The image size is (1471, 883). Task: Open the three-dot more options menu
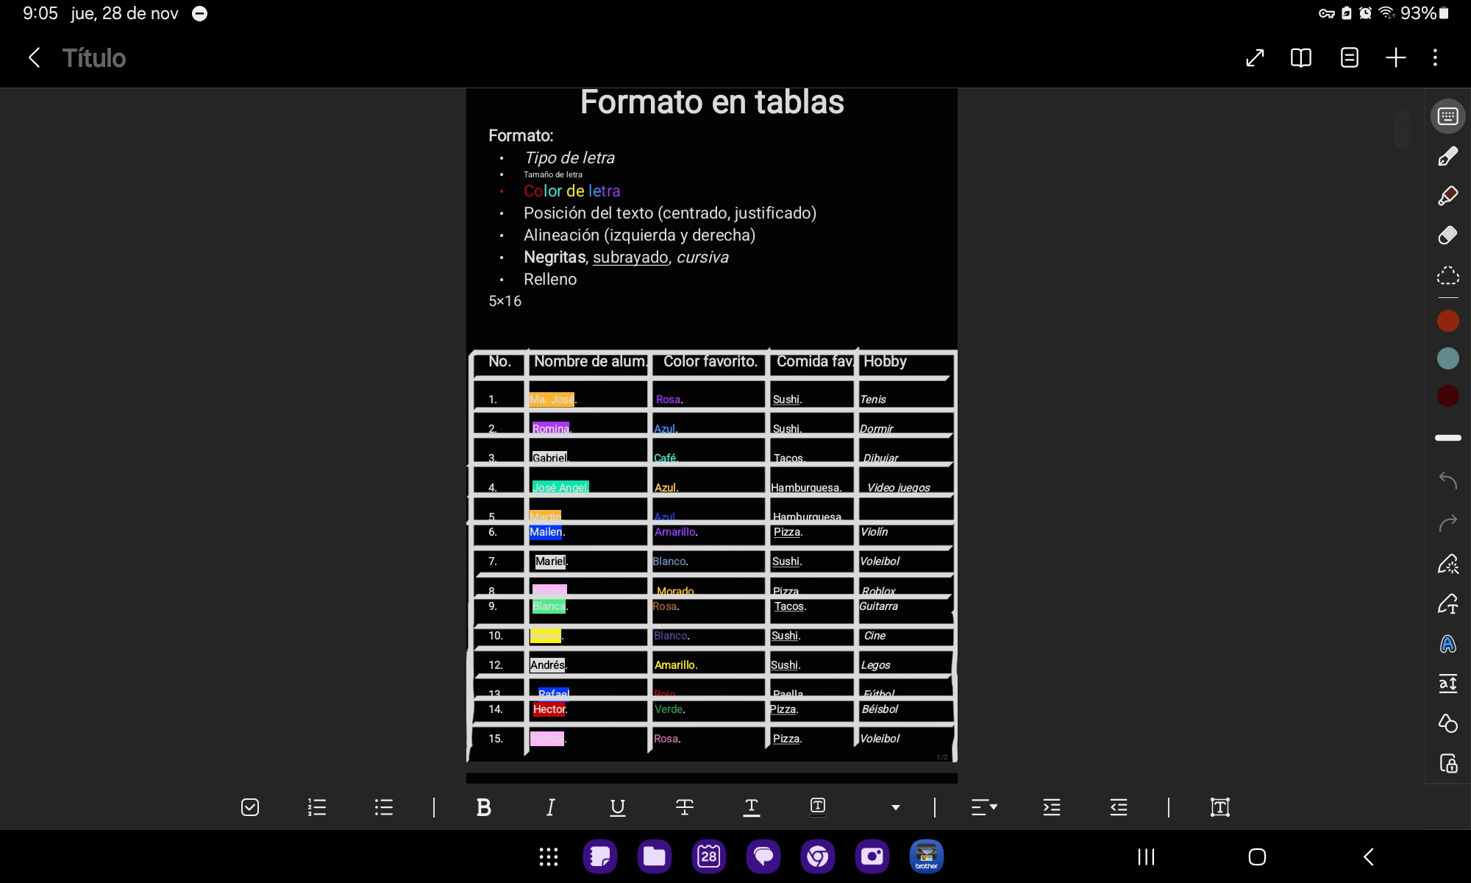pos(1435,57)
